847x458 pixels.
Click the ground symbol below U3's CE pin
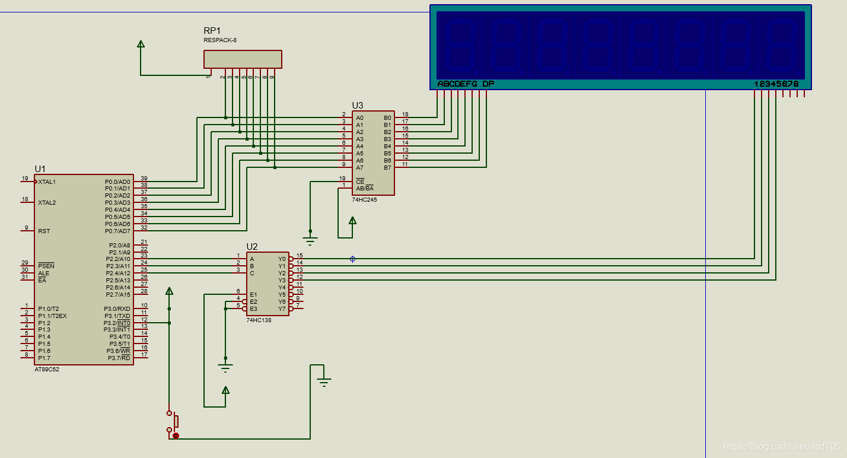tap(310, 240)
